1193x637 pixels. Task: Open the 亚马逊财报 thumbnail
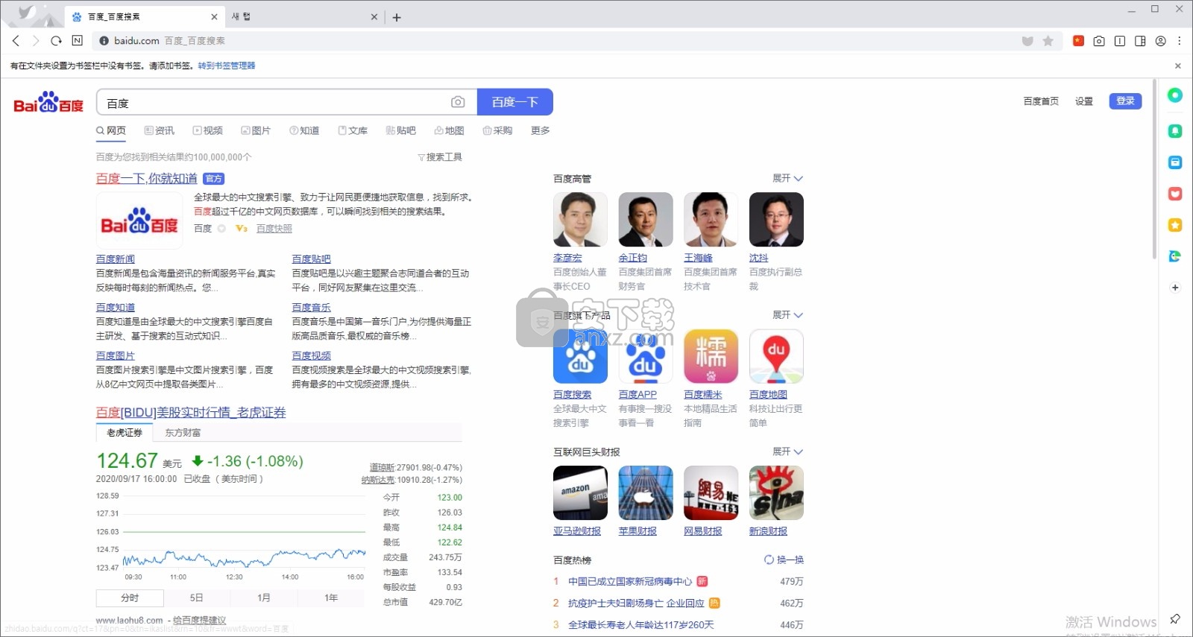point(580,492)
